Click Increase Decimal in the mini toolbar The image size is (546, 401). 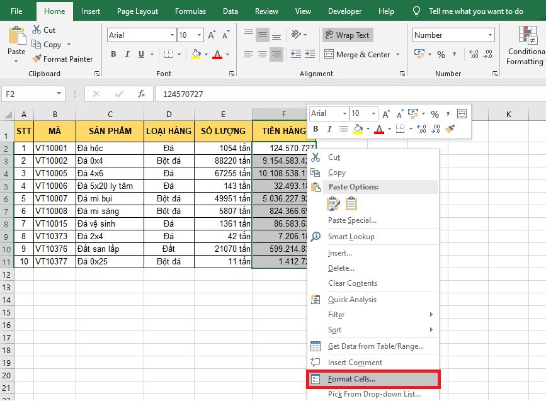(x=421, y=129)
